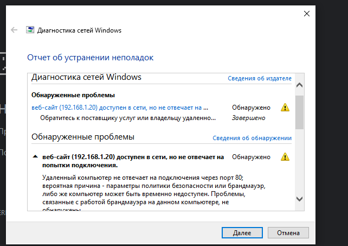Open the blue веб-сайт (192.168.1.20) problem link
This screenshot has width=348, height=246.
click(x=120, y=108)
